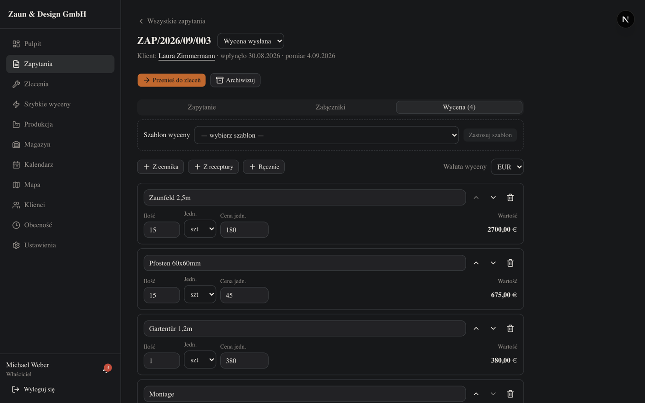This screenshot has height=403, width=645.
Task: Click the Klienci people icon
Action: [16, 205]
